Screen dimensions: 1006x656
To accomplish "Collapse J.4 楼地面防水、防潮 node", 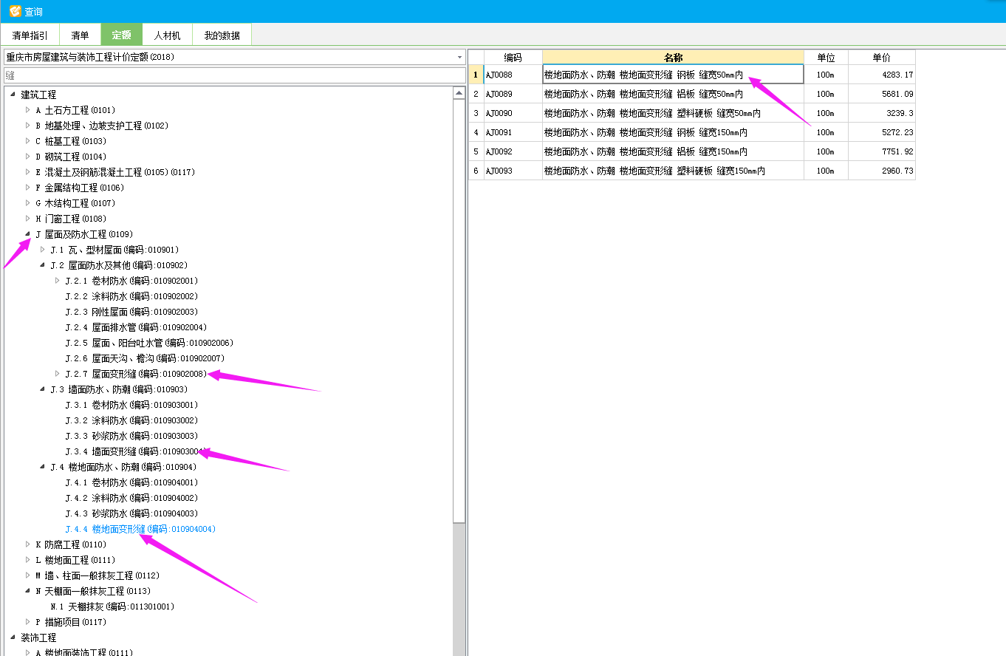I will click(x=43, y=467).
